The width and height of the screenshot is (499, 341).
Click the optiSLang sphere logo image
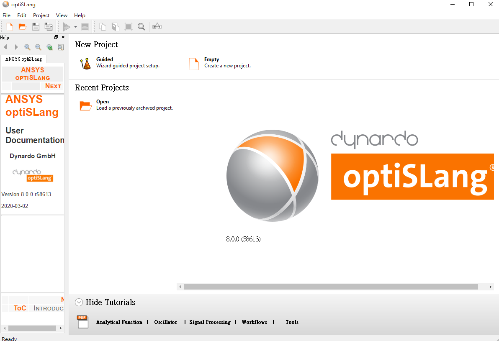[273, 176]
